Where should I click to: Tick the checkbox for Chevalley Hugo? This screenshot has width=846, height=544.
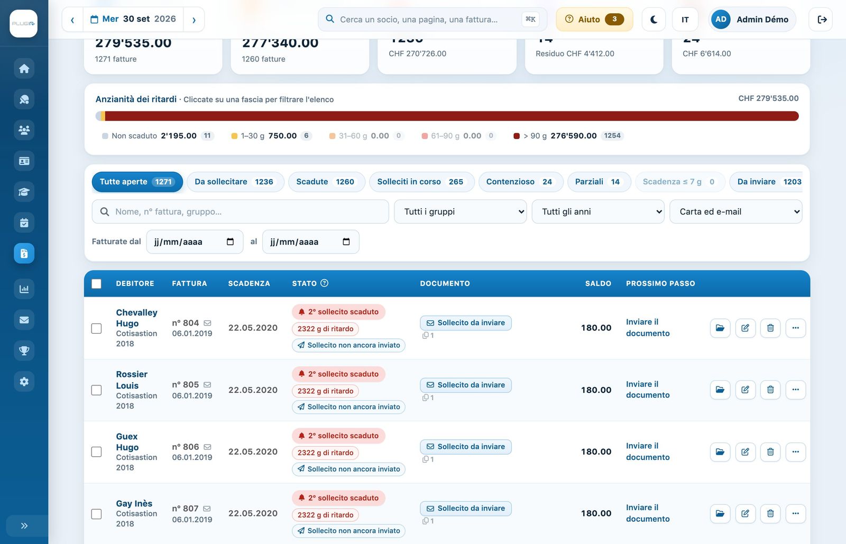(96, 328)
